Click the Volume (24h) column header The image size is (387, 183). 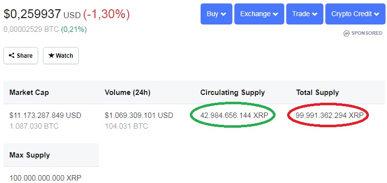point(127,92)
